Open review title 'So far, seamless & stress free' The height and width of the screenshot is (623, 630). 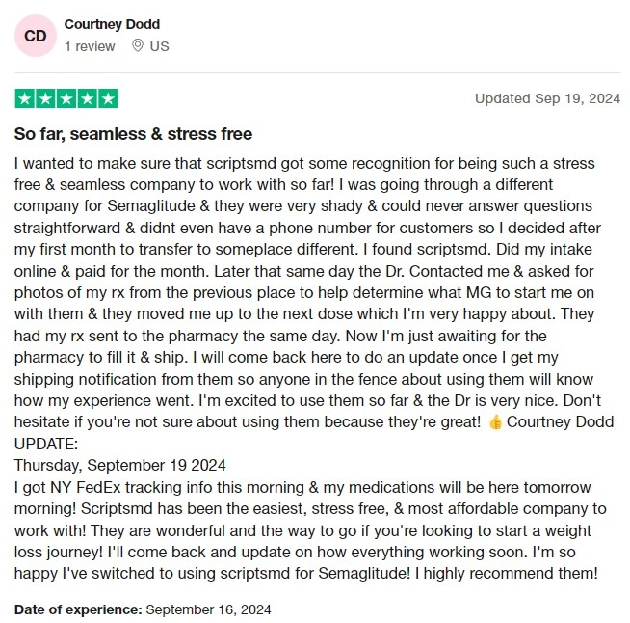click(x=133, y=134)
